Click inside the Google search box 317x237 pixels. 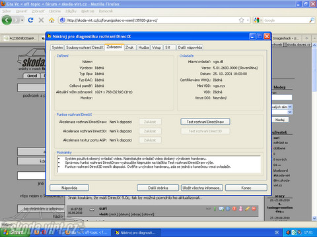click(286, 20)
